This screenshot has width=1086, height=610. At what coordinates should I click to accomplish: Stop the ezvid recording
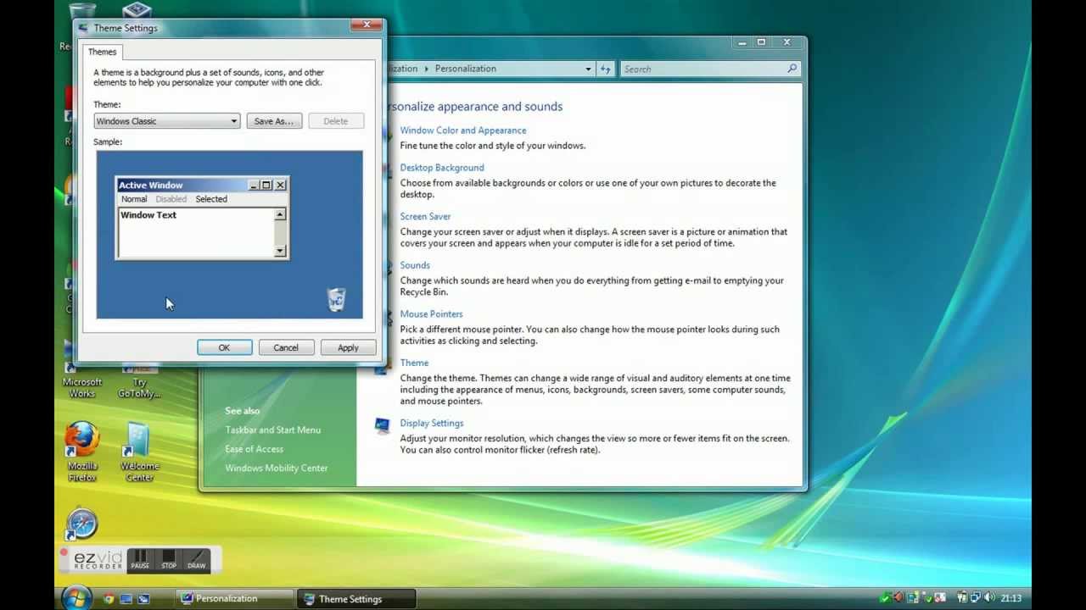[169, 560]
